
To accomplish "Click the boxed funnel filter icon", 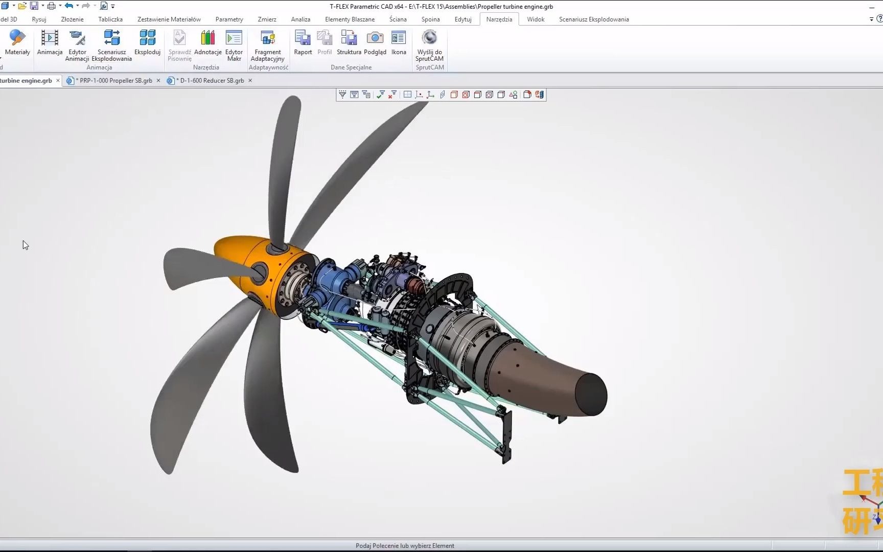I will [354, 95].
